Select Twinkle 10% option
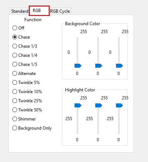This screenshot has height=162, width=148. pos(27,92)
